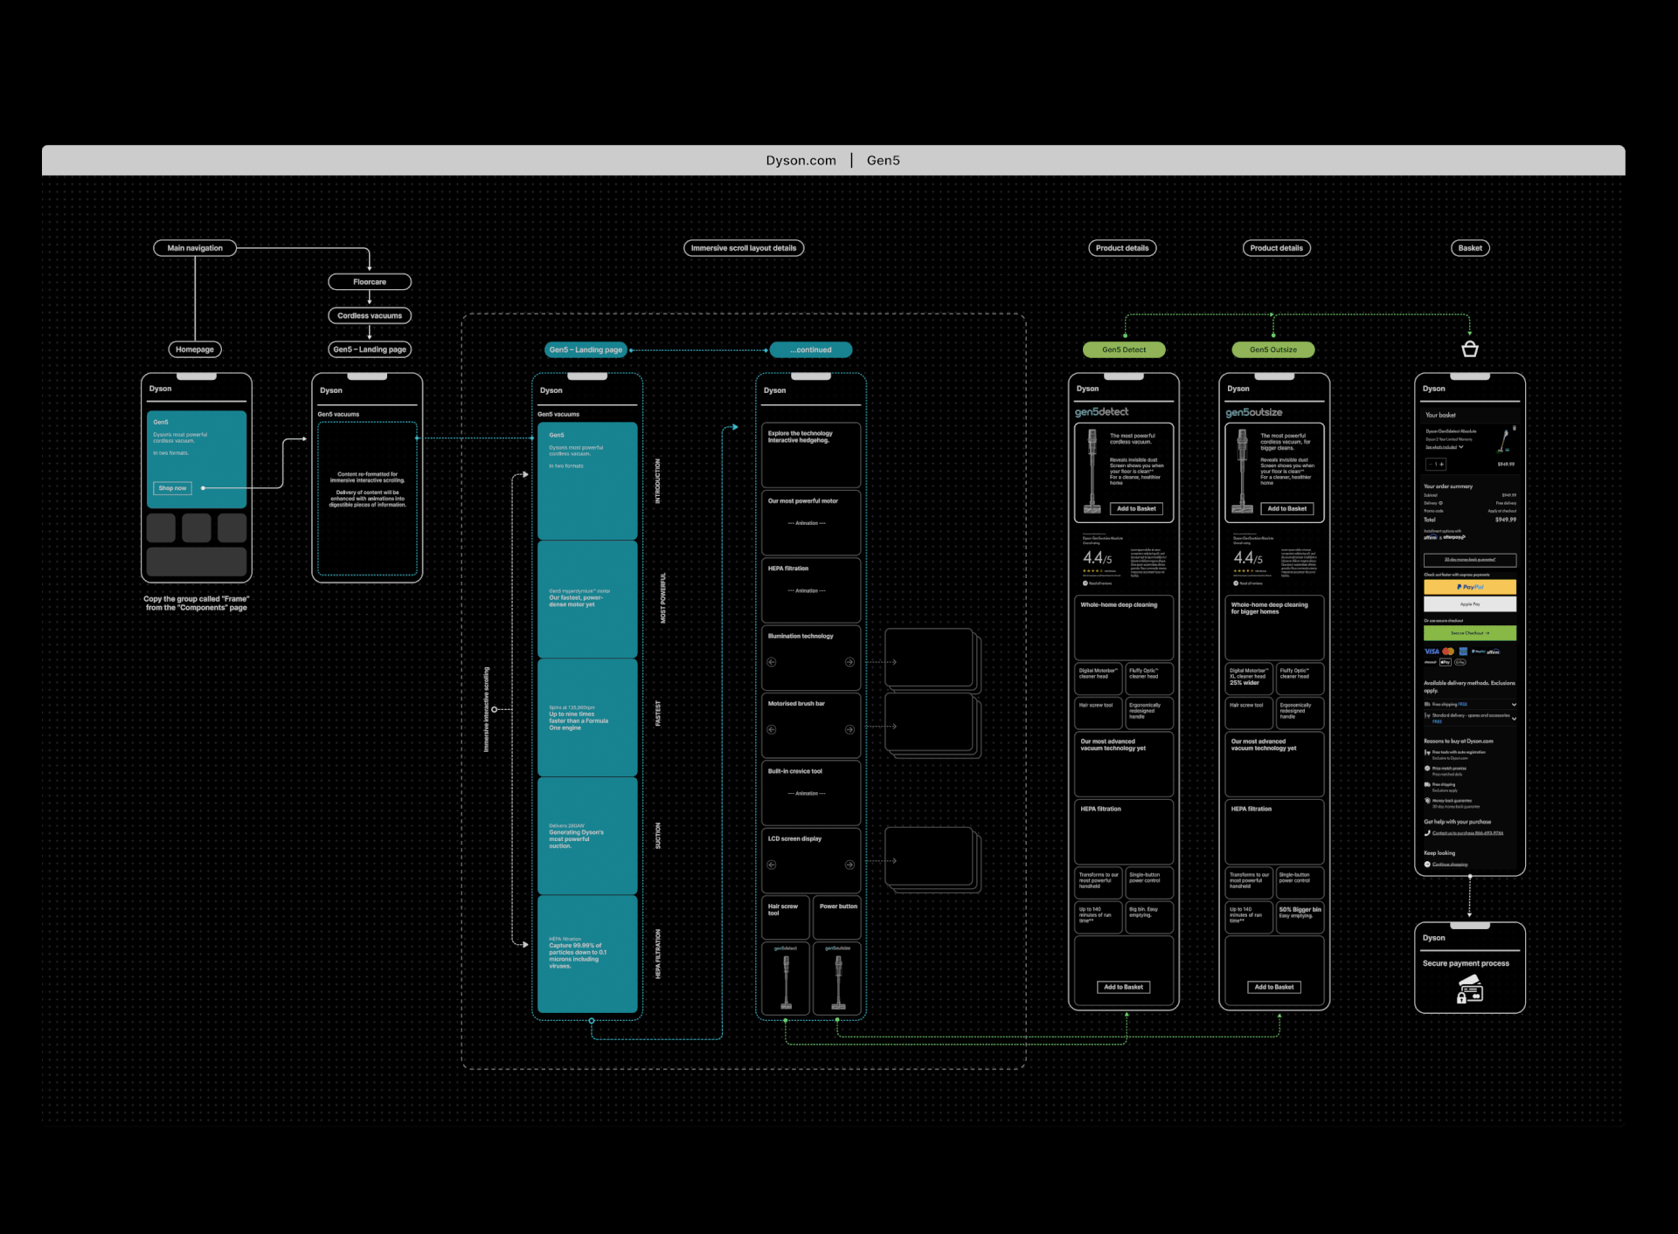Click the right arrow in Motorised brush bar card
The image size is (1678, 1234).
[x=849, y=729]
